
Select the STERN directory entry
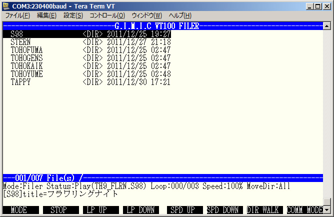(x=20, y=42)
